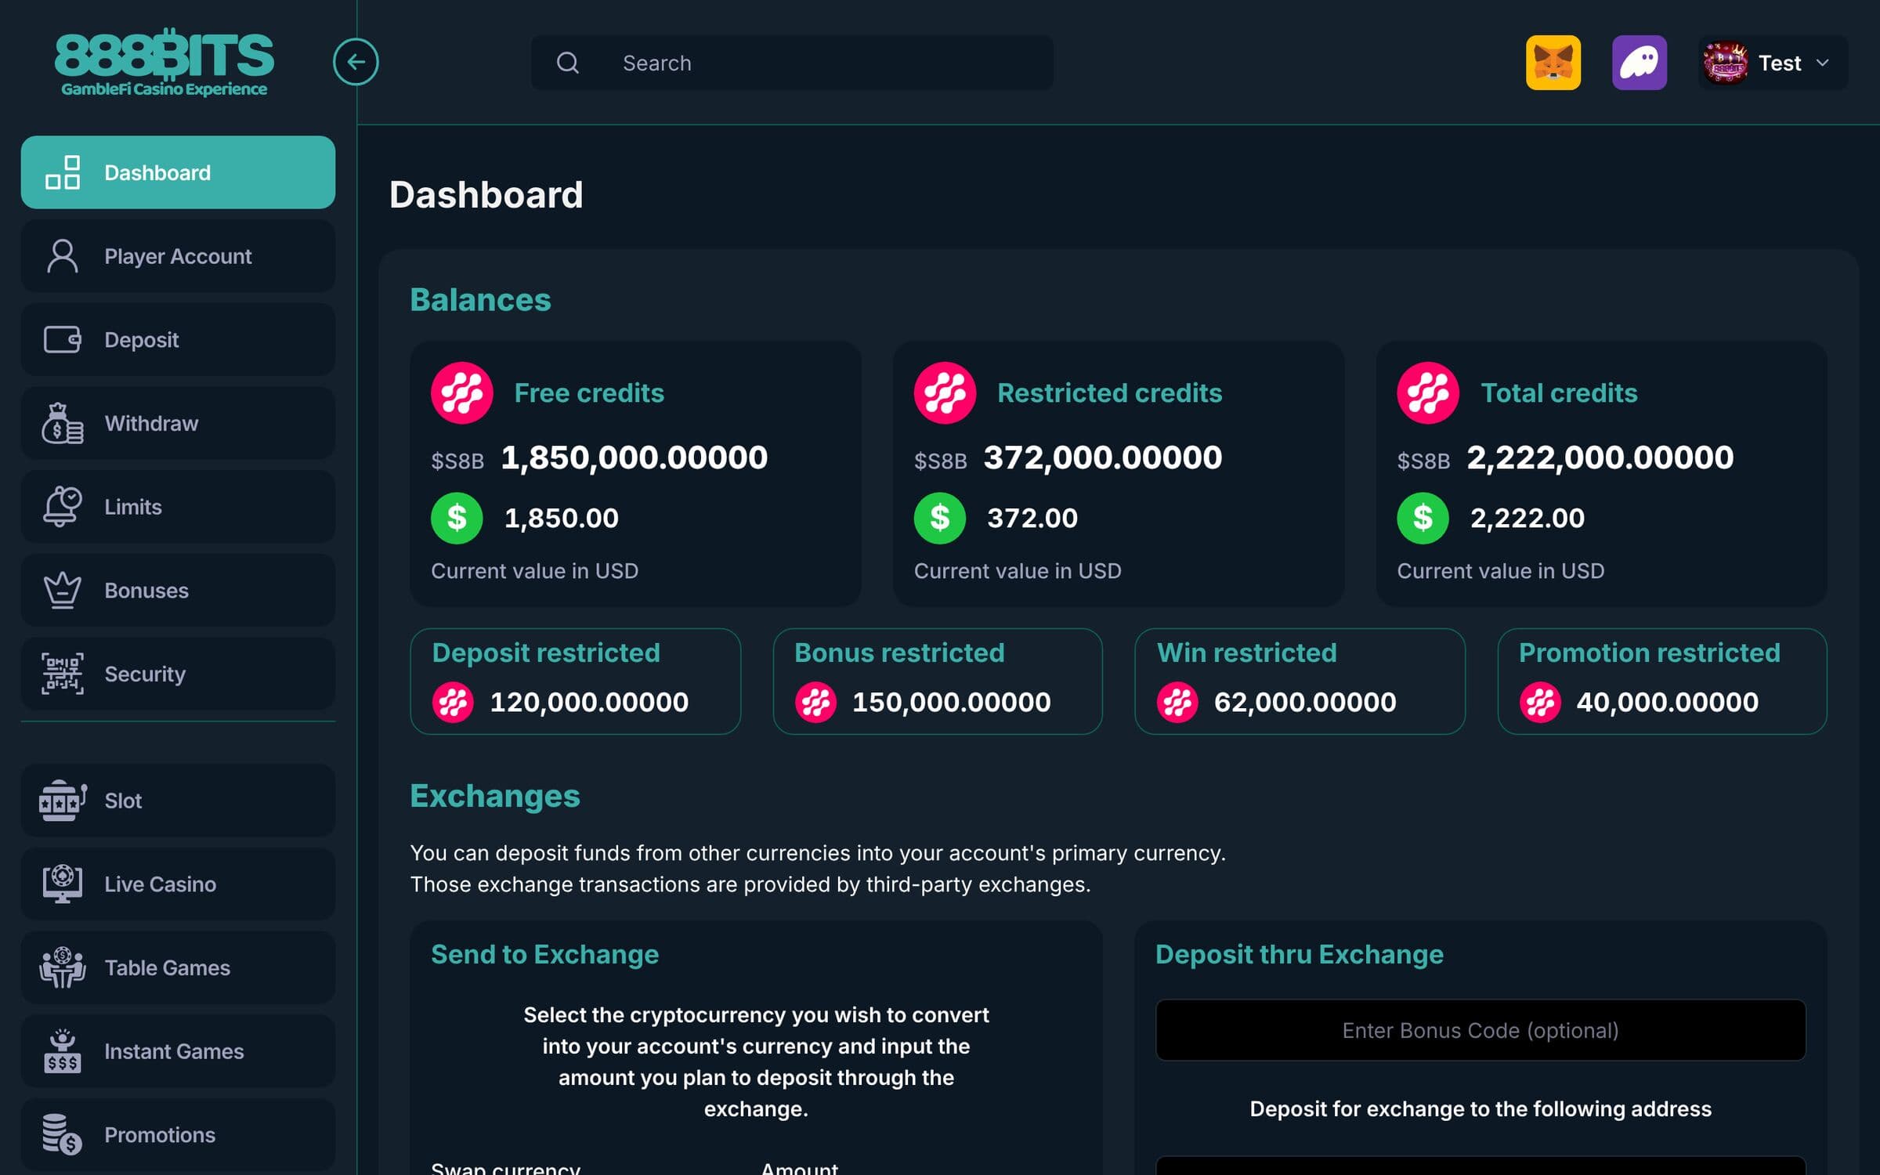Image resolution: width=1880 pixels, height=1175 pixels.
Task: Click the Security QR code icon
Action: point(63,674)
